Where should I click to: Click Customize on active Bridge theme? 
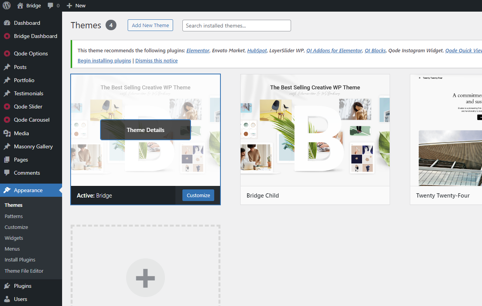tap(198, 195)
